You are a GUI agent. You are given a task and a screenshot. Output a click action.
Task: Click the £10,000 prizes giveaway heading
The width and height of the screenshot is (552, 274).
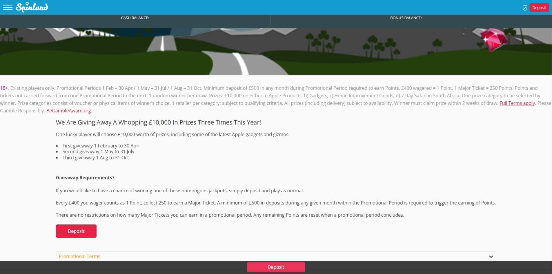click(158, 122)
